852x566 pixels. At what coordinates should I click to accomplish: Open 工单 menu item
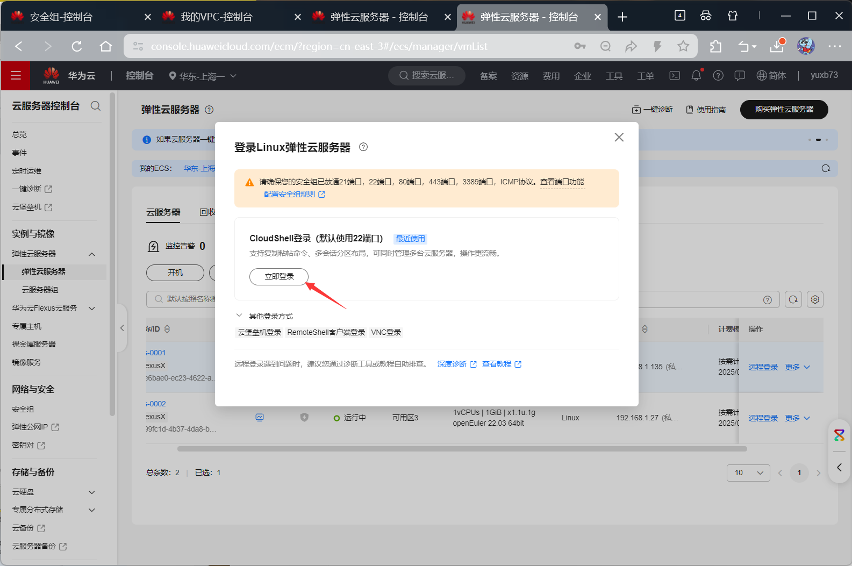coord(645,76)
